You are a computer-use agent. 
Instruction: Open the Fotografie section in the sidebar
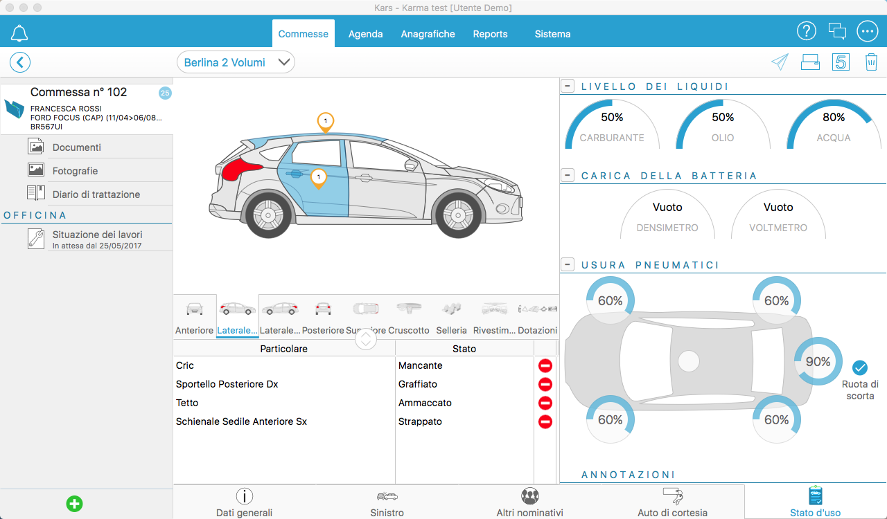[x=76, y=170]
